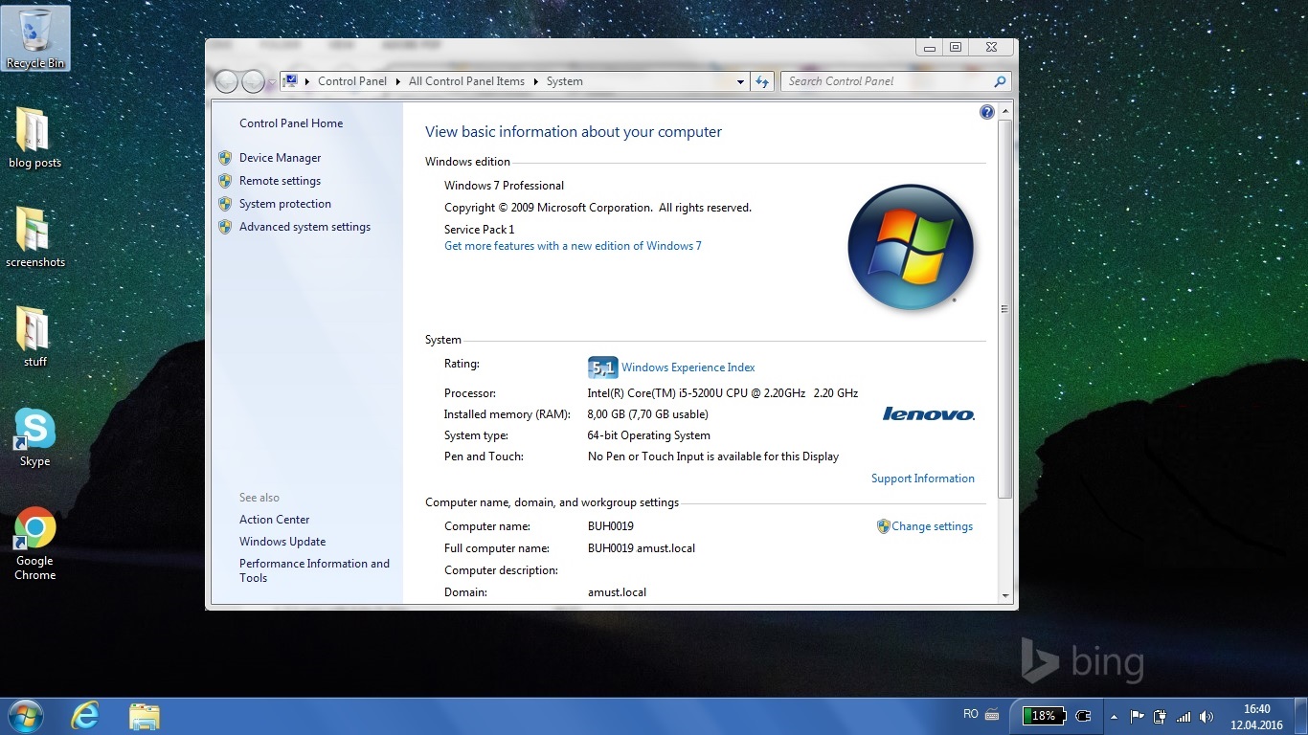1308x735 pixels.
Task: Click the battery 18% indicator in tray
Action: pos(1043,716)
